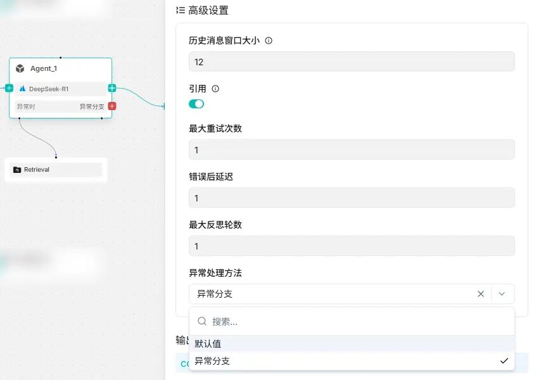Click the green plus on Agent_1's right edge

coord(112,88)
